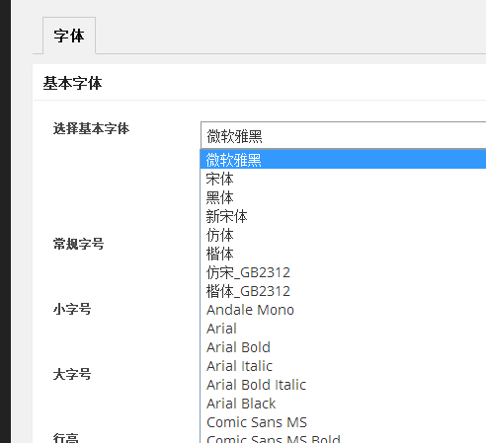Click the 常规字号 setting label
486x443 pixels.
(x=78, y=244)
